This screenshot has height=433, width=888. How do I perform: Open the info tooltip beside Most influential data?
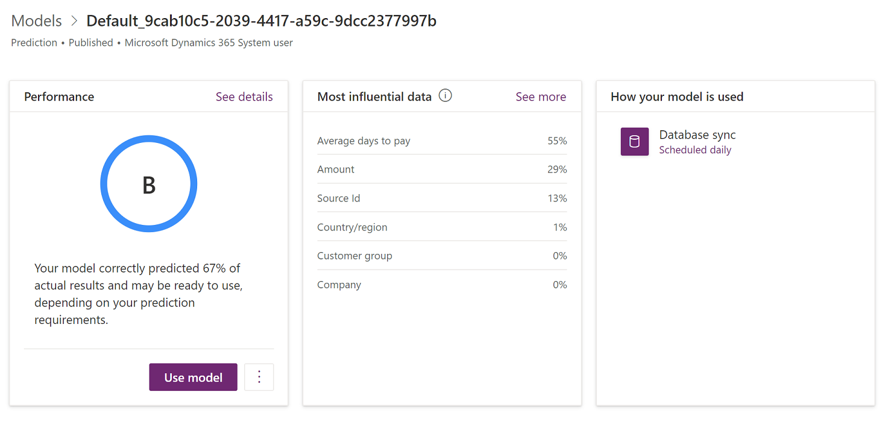tap(445, 95)
